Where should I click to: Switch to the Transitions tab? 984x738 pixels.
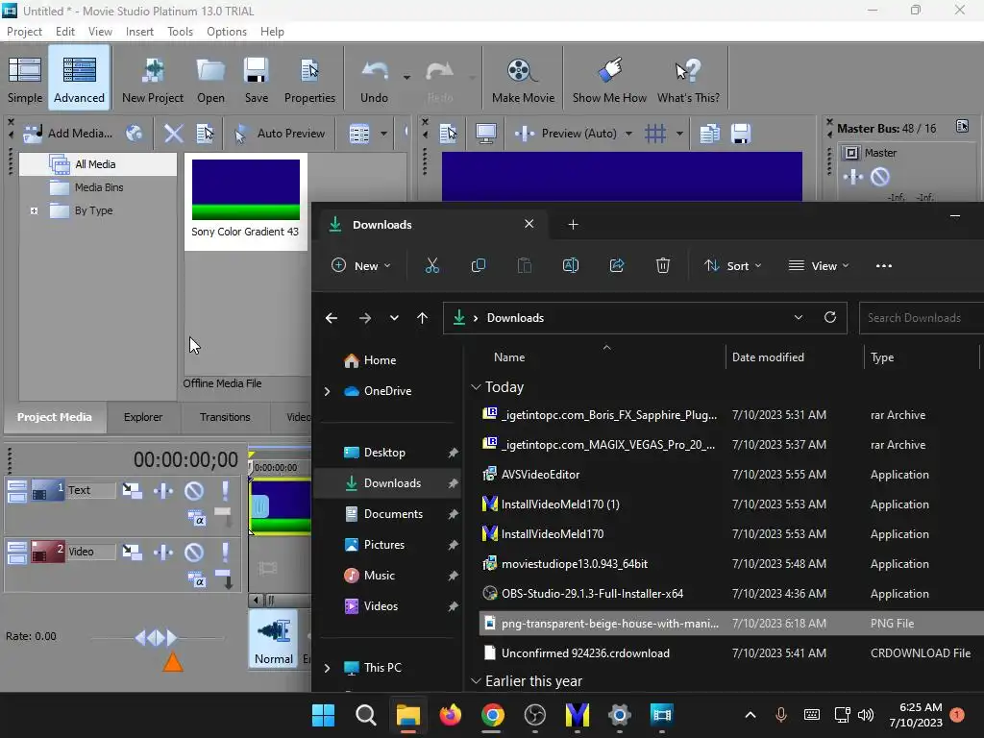point(225,417)
